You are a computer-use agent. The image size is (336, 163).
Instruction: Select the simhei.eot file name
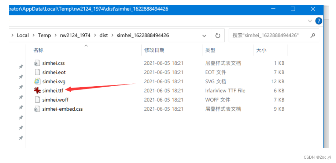point(54,72)
